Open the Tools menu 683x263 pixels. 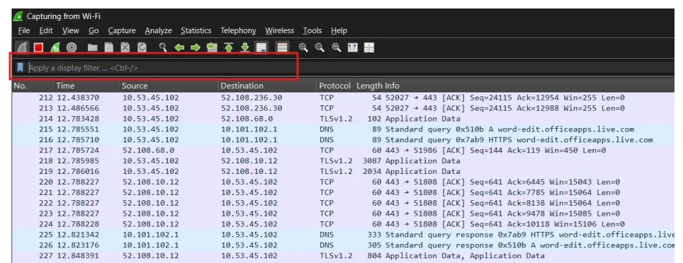(312, 30)
